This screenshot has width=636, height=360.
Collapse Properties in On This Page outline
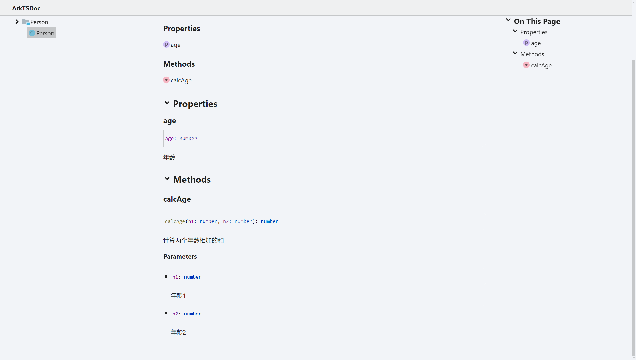pyautogui.click(x=515, y=32)
